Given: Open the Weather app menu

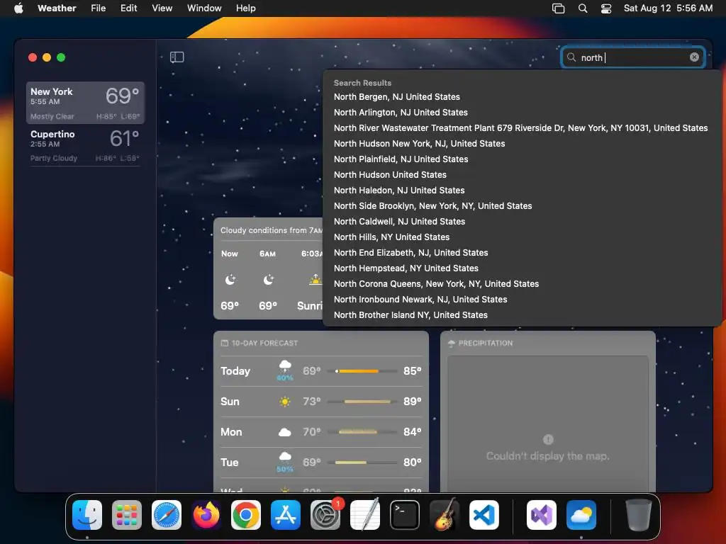Looking at the screenshot, I should pos(57,8).
